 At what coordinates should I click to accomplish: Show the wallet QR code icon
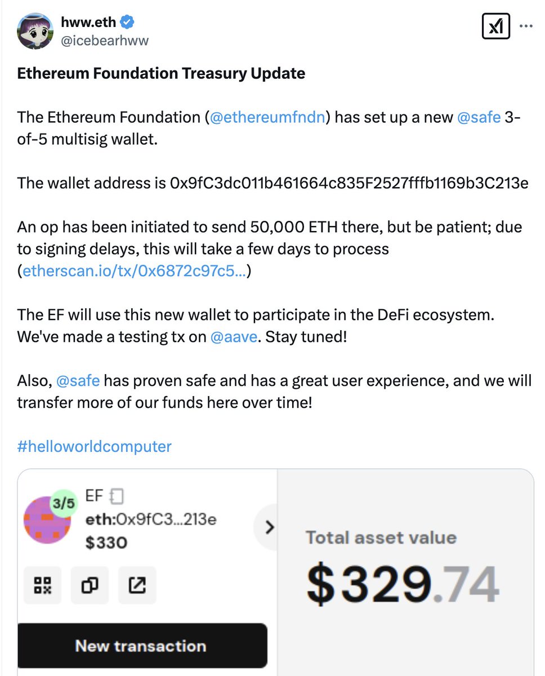click(x=43, y=585)
